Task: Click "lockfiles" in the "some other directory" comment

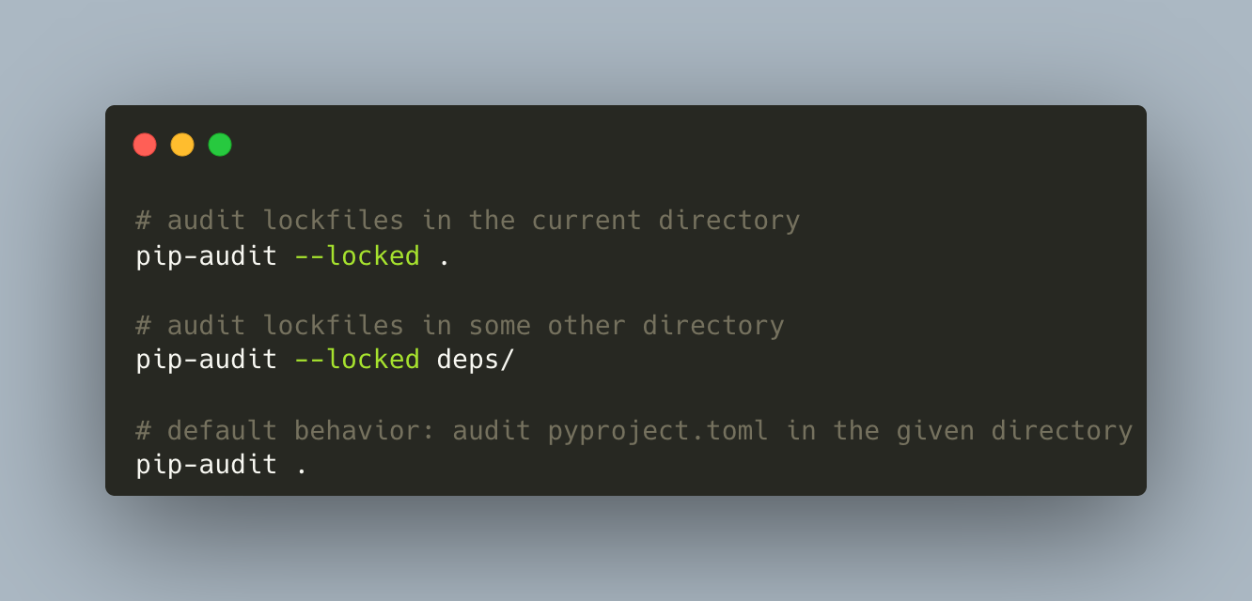Action: (x=334, y=326)
